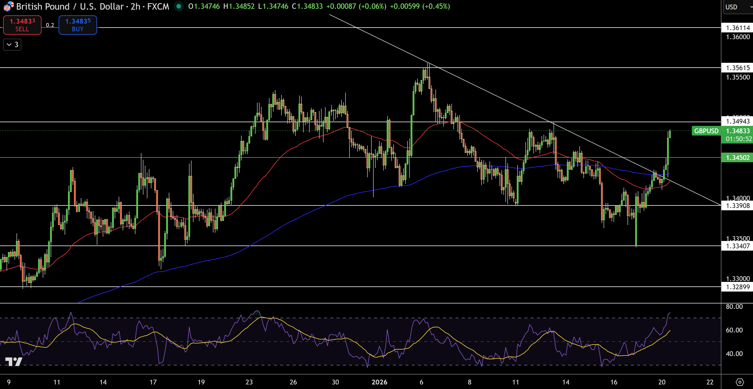
Task: Click the 1.34833 SELL button
Action: pos(22,25)
